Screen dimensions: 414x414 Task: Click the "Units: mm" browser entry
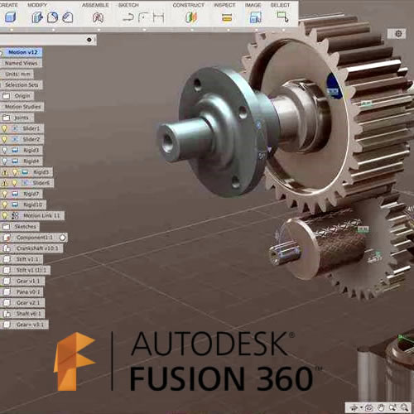(x=17, y=75)
